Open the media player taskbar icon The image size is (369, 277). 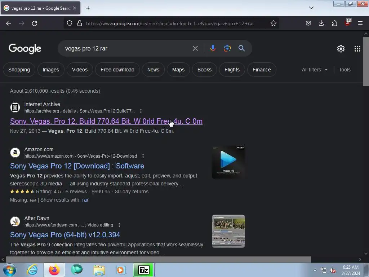pos(121,270)
